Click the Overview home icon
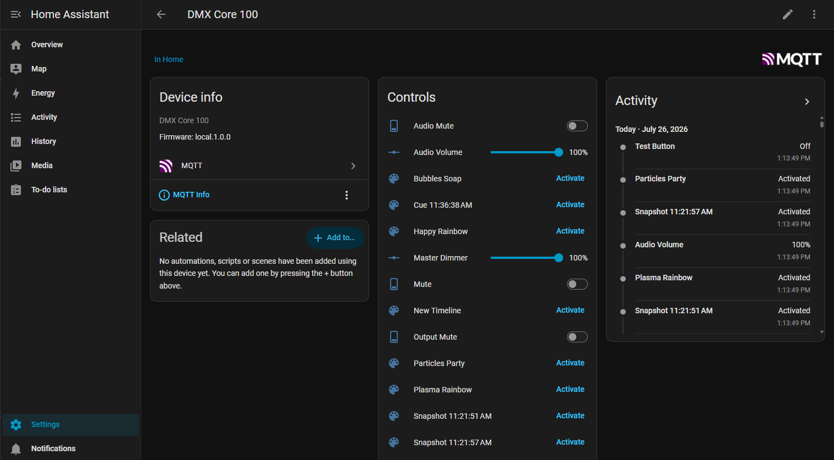Screen dimensions: 834x460 pos(16,45)
